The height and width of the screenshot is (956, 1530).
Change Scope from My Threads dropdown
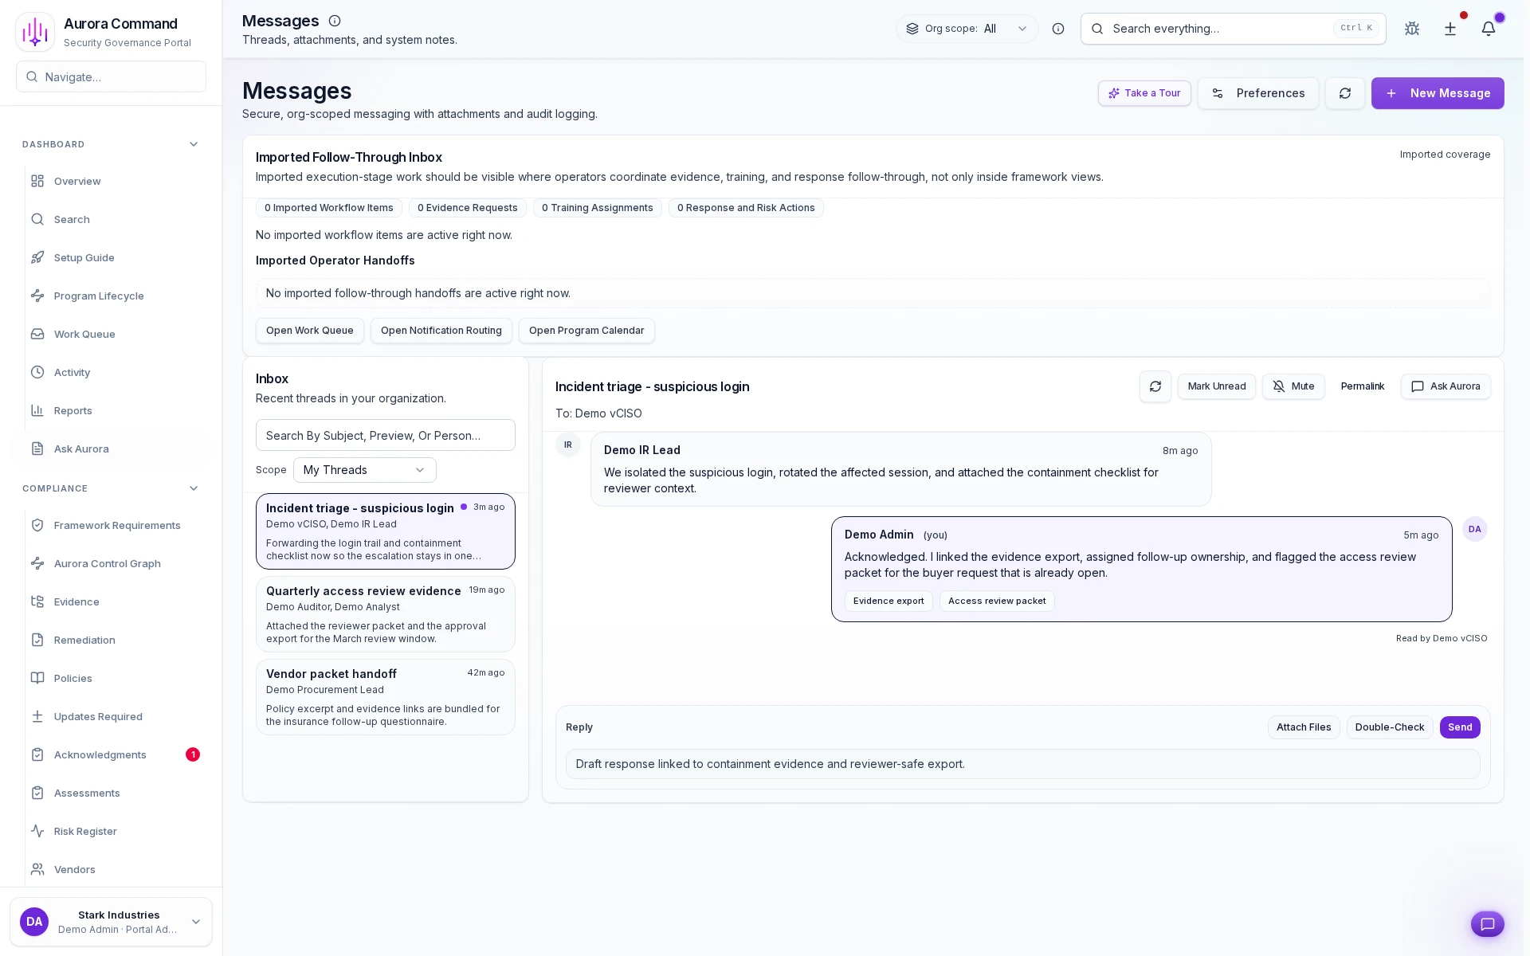(x=364, y=470)
